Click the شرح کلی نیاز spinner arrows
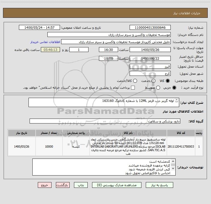 (177, 101)
